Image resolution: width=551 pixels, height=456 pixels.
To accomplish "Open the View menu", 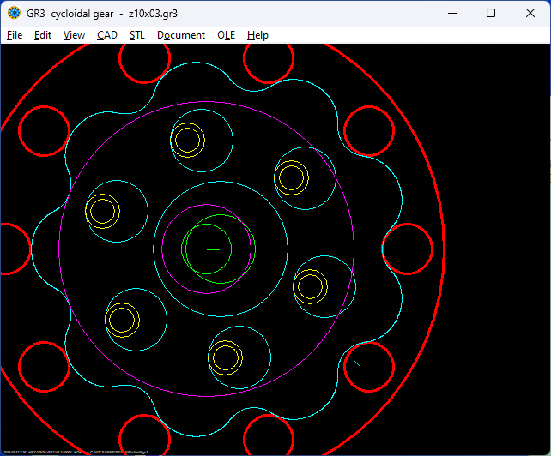I will [x=74, y=35].
